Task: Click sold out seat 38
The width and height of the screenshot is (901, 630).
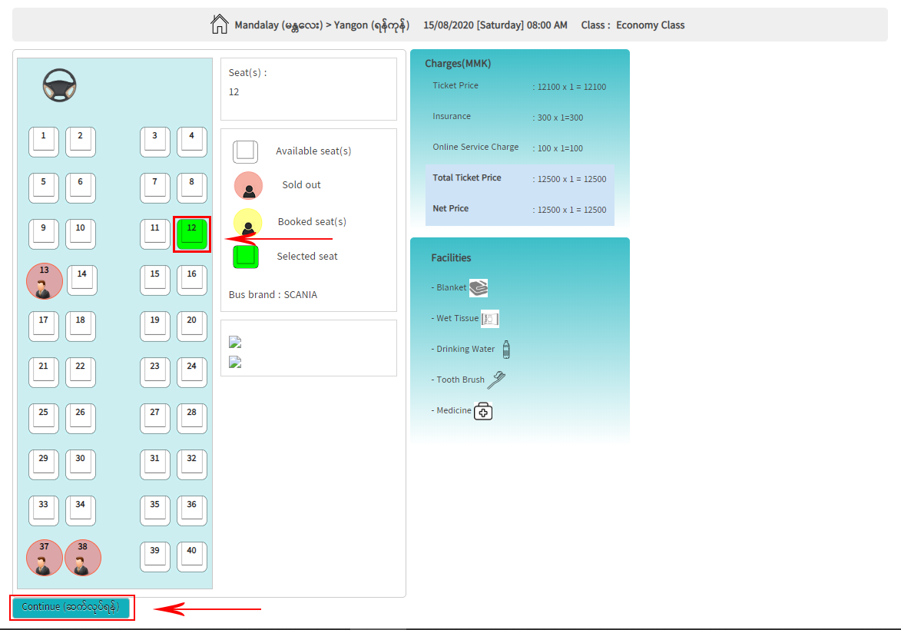Action: [83, 558]
